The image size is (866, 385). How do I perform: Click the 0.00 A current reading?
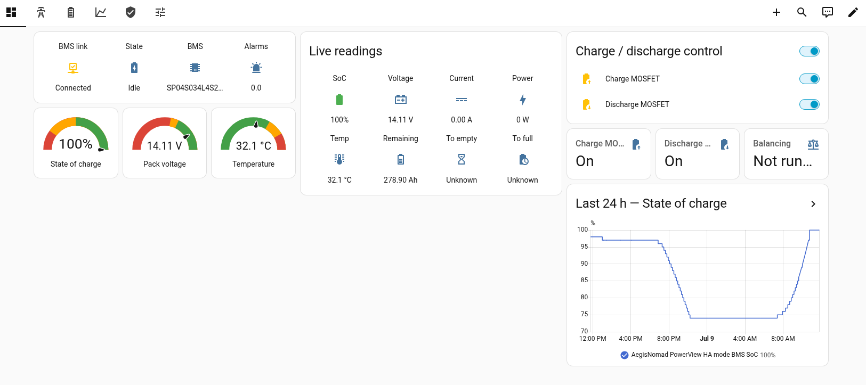point(462,120)
